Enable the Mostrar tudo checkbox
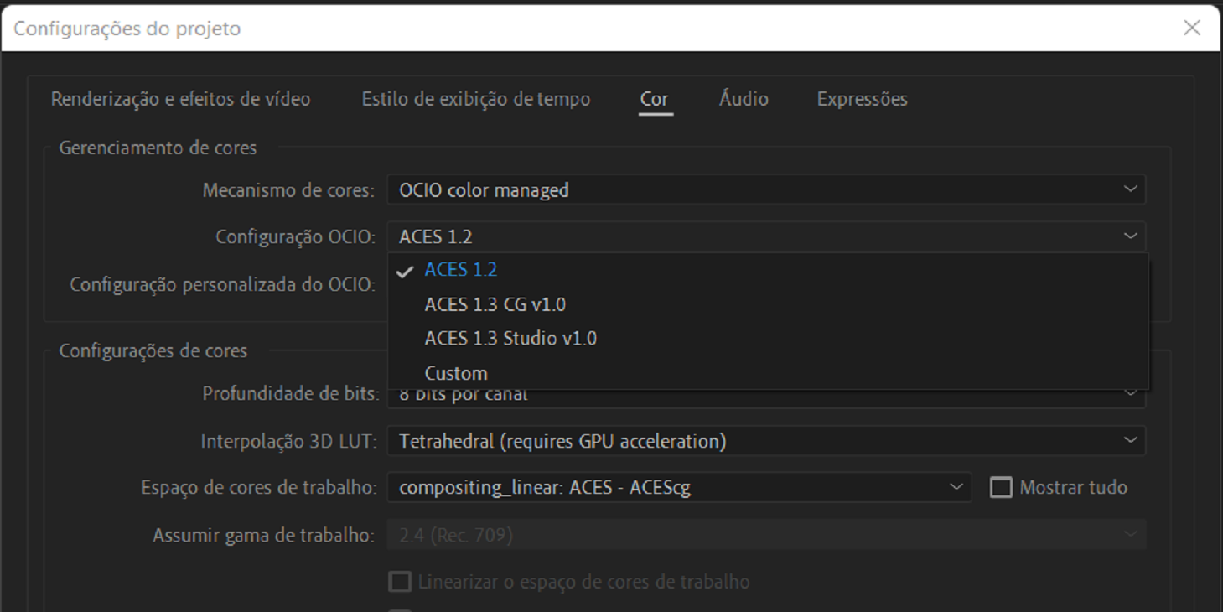Screen dimensions: 1223x612 [x=1001, y=486]
